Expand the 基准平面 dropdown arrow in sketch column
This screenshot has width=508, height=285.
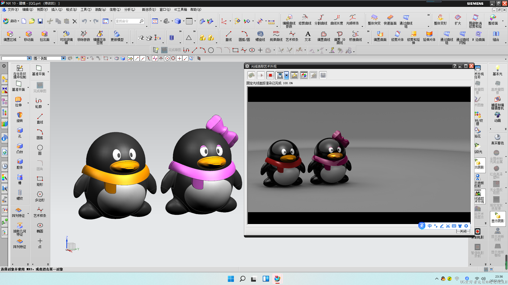48,72
